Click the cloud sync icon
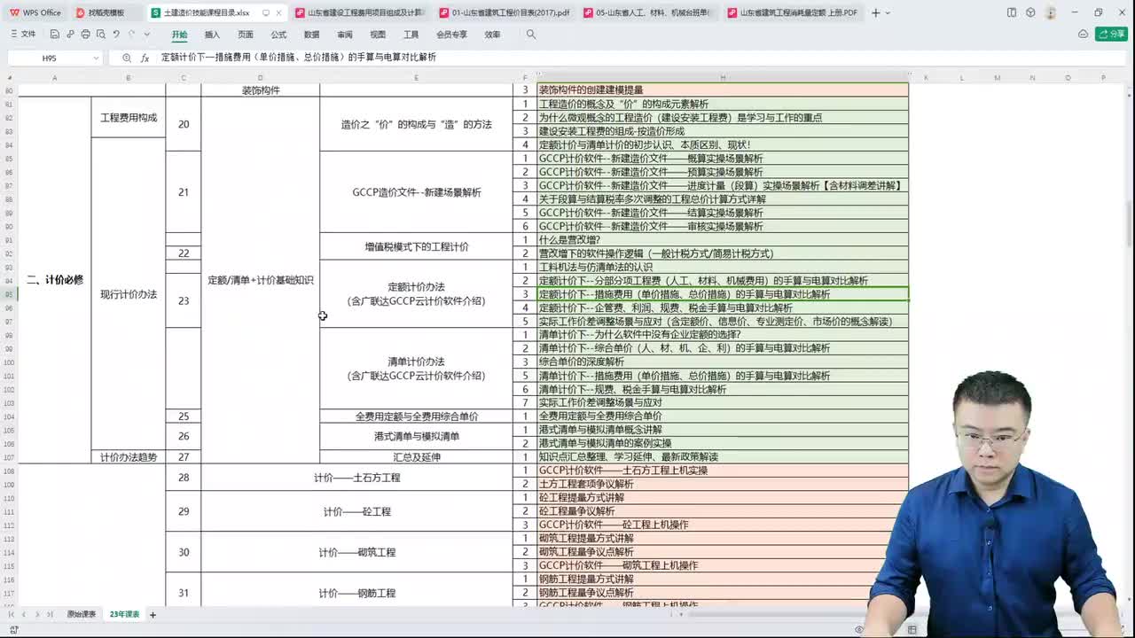 pyautogui.click(x=1083, y=35)
